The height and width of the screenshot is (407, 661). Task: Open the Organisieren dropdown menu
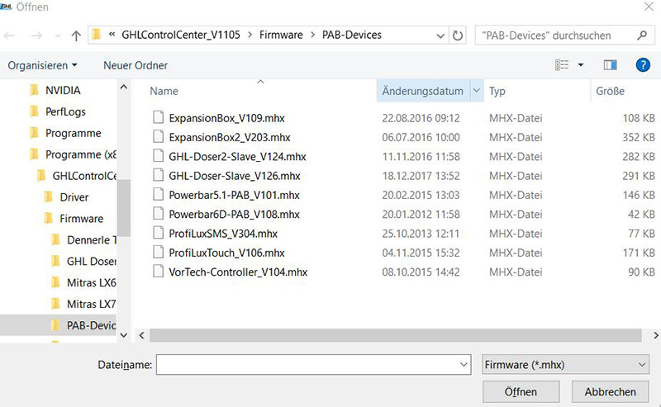click(43, 64)
